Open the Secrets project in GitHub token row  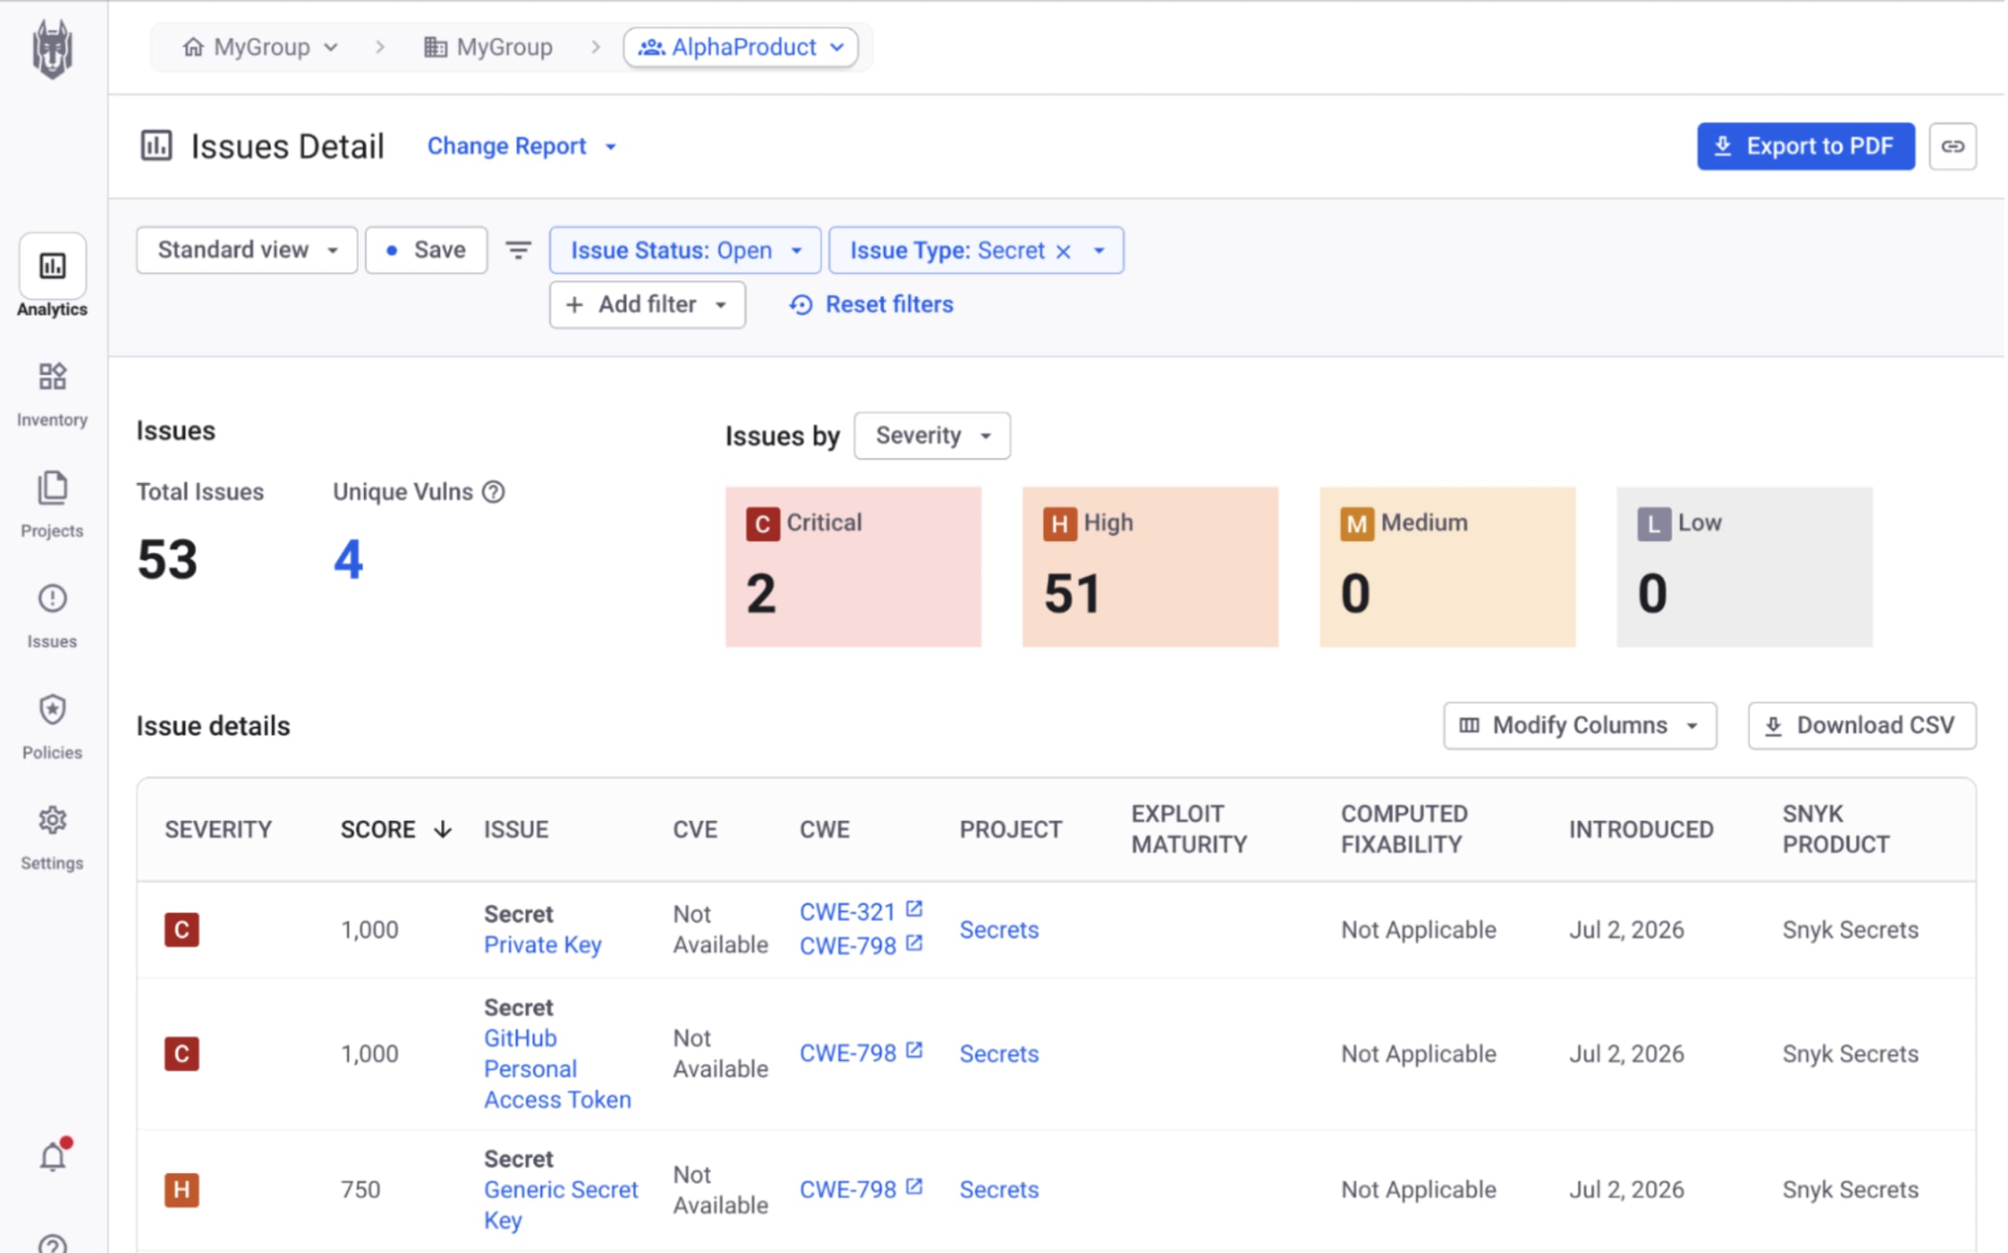tap(1000, 1055)
